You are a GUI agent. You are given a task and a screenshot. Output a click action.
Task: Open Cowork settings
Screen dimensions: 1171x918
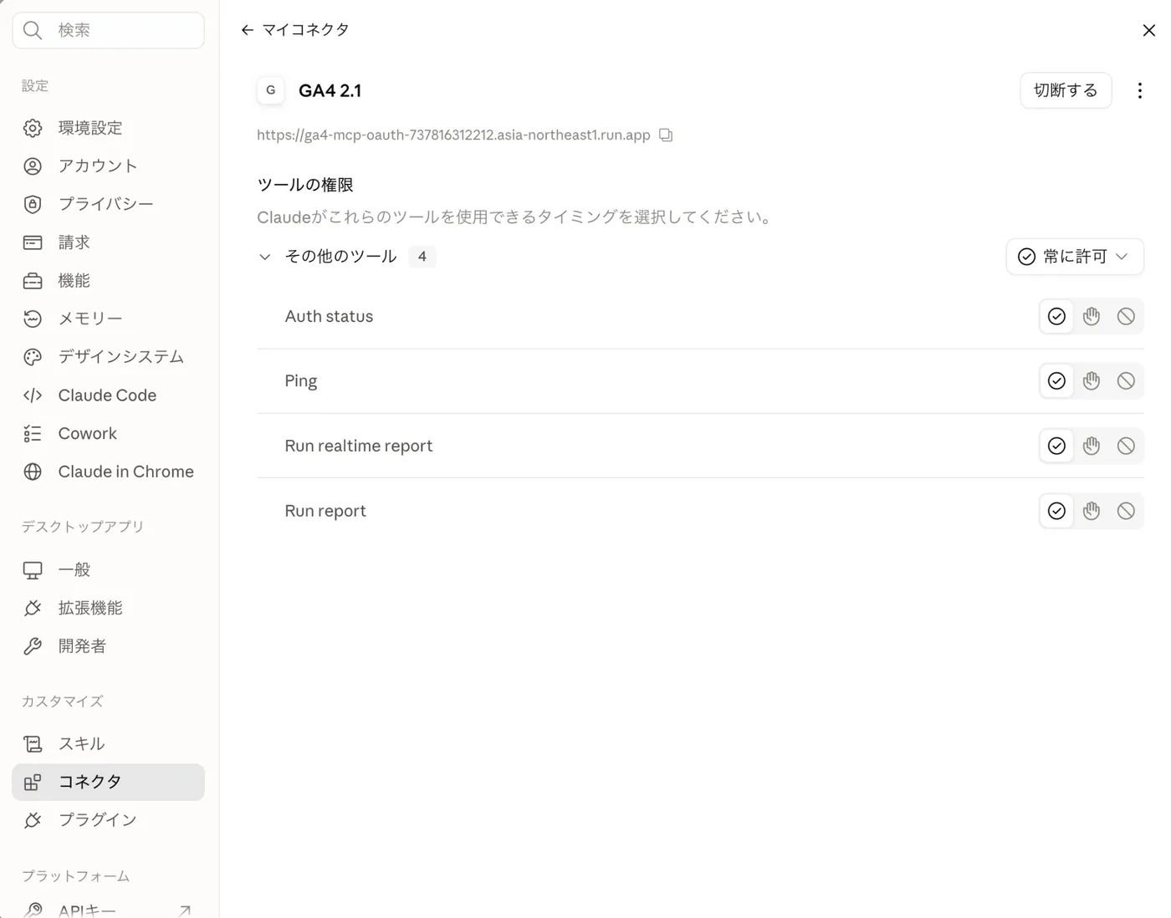(108, 434)
